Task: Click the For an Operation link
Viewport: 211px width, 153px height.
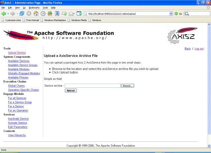Action: (18, 110)
